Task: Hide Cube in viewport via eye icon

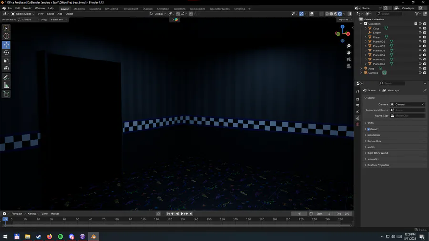Action: [420, 28]
